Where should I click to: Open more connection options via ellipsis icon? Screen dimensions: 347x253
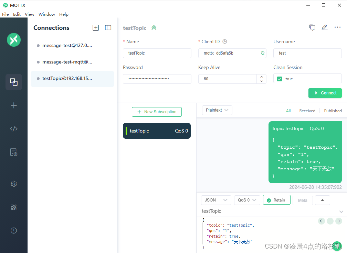click(337, 27)
